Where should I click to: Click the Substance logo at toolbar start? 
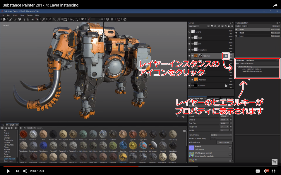click(4, 19)
